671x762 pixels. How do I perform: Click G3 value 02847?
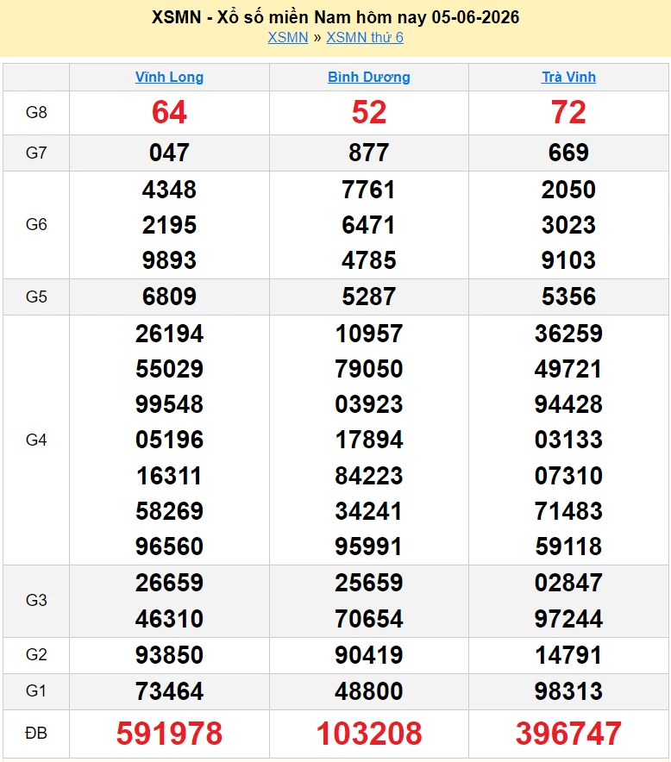(569, 583)
